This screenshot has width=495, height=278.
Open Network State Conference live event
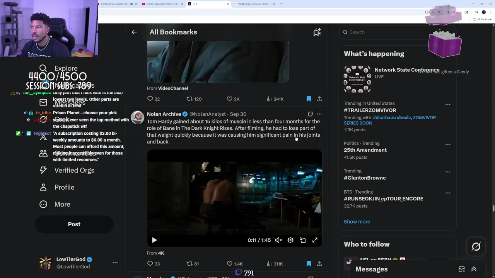coord(398,79)
